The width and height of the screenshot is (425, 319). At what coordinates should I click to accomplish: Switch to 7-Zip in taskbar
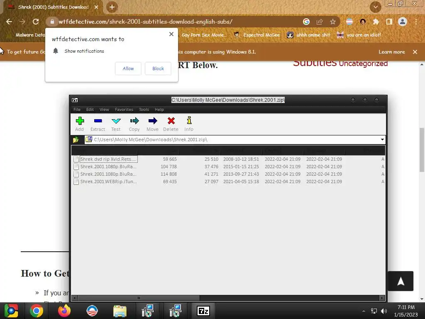pos(203,311)
